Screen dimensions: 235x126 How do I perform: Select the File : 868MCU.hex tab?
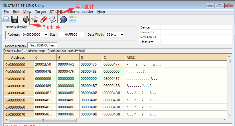(42, 46)
